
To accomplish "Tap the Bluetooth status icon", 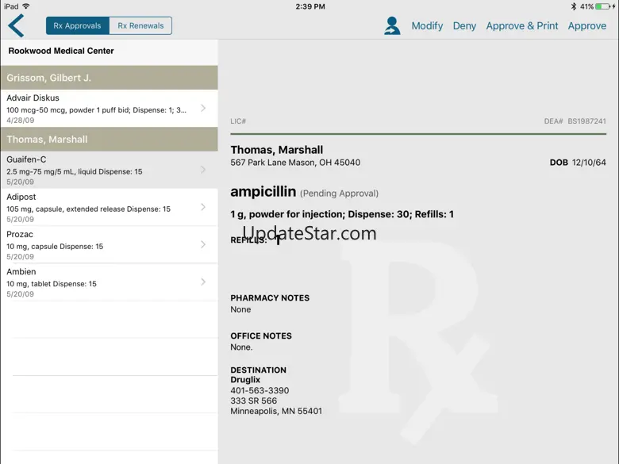I will coord(573,6).
